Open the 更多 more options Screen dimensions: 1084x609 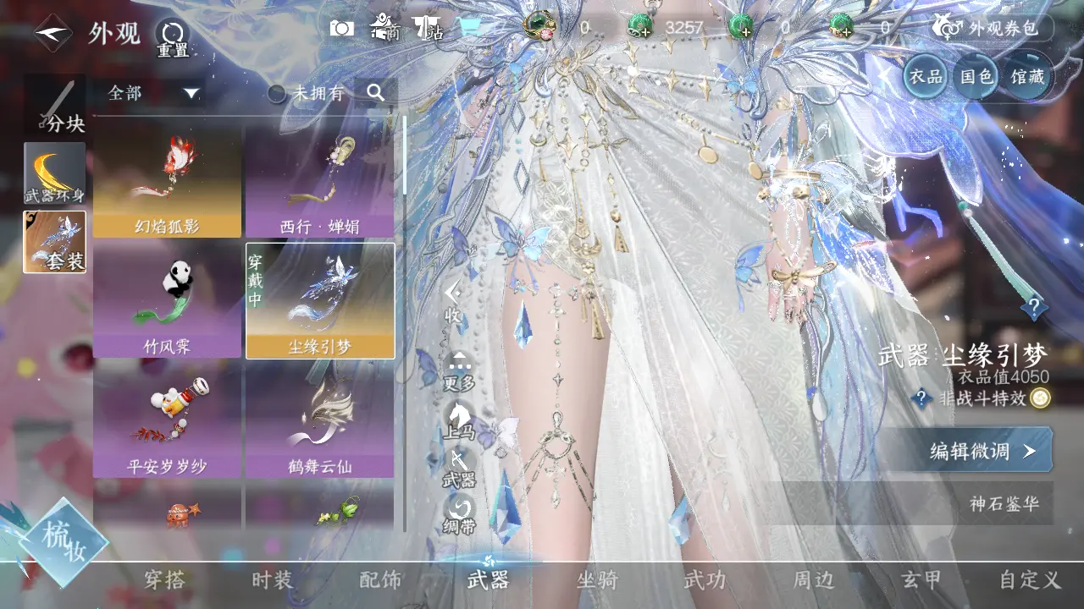[x=459, y=372]
